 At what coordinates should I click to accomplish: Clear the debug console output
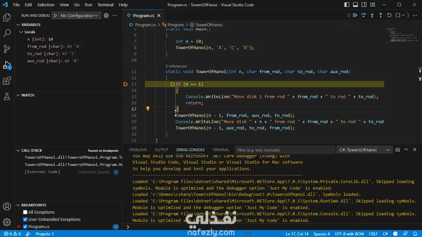pyautogui.click(x=398, y=150)
